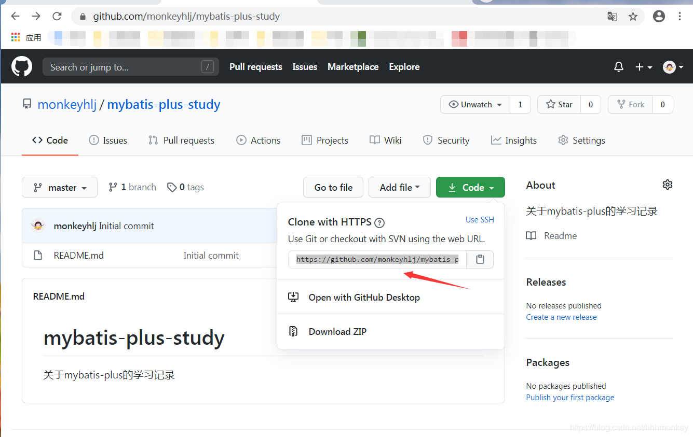Expand the Unwatch dropdown
Image resolution: width=693 pixels, height=437 pixels.
pos(475,105)
